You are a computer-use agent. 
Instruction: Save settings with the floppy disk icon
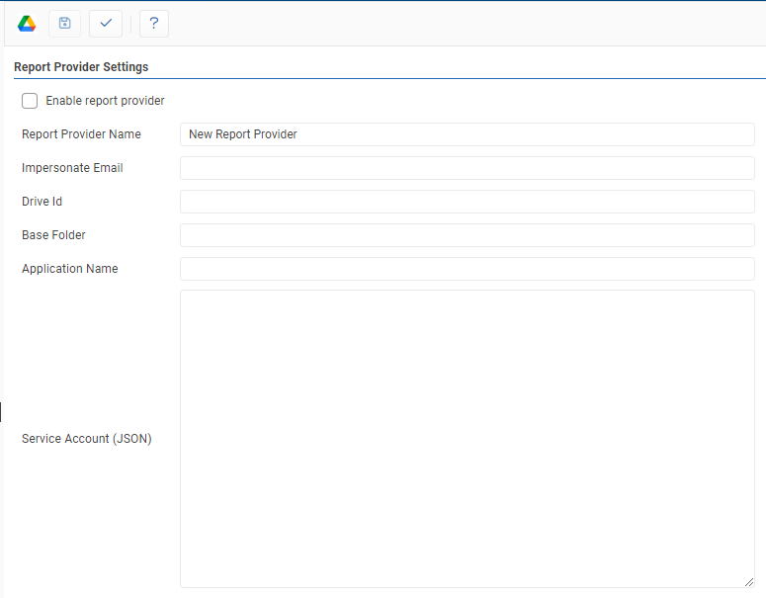tap(65, 23)
